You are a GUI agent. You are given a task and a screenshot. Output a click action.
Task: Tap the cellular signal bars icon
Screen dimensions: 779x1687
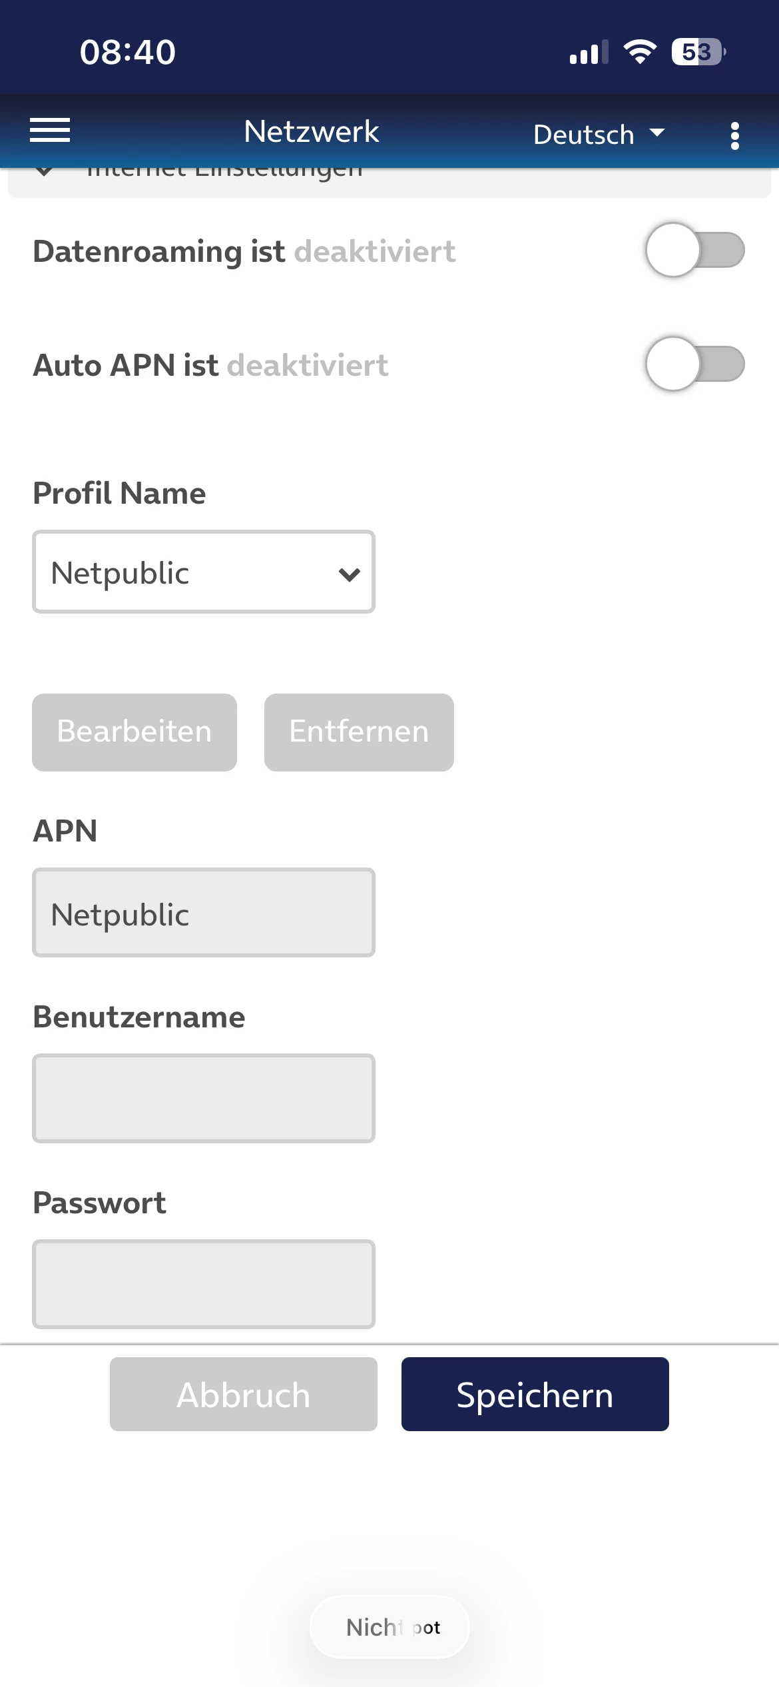tap(589, 52)
